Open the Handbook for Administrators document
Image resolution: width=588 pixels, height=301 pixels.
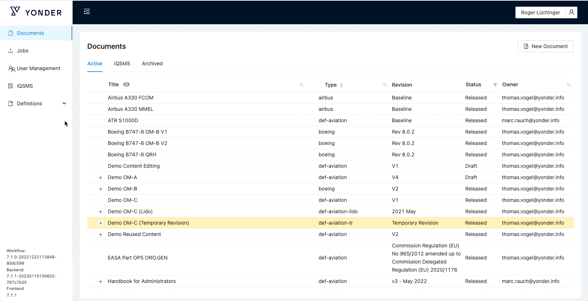(x=142, y=281)
